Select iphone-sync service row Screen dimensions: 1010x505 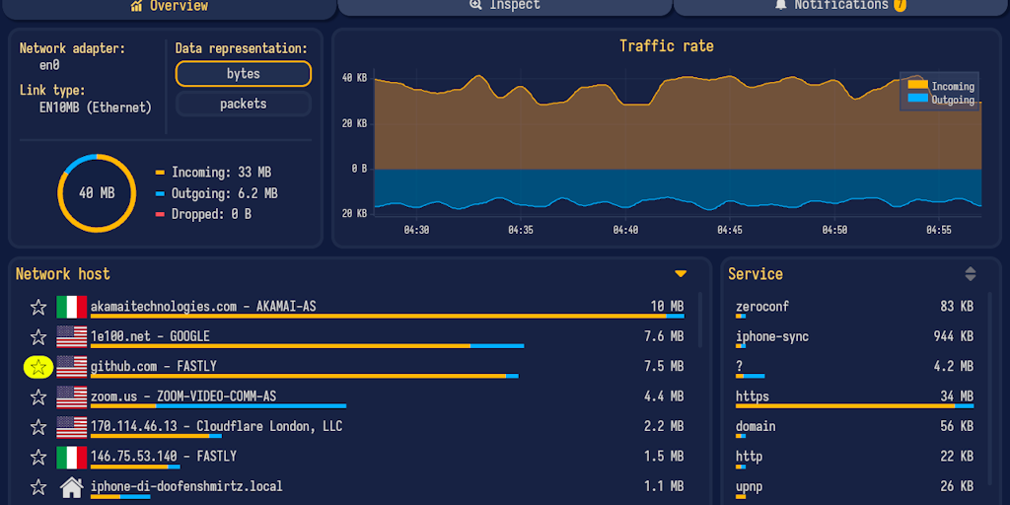855,338
